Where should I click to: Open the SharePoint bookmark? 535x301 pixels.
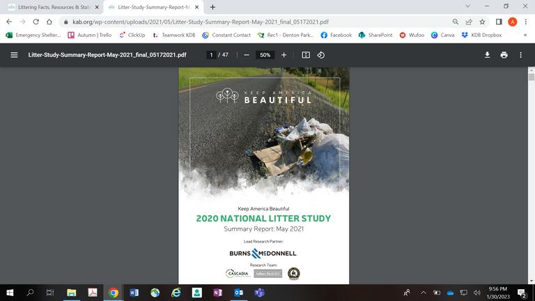375,35
